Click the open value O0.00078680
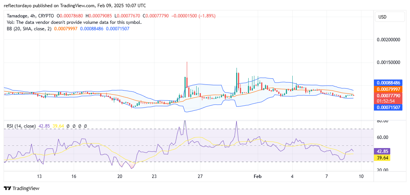Image resolution: width=410 pixels, height=195 pixels. coord(70,16)
